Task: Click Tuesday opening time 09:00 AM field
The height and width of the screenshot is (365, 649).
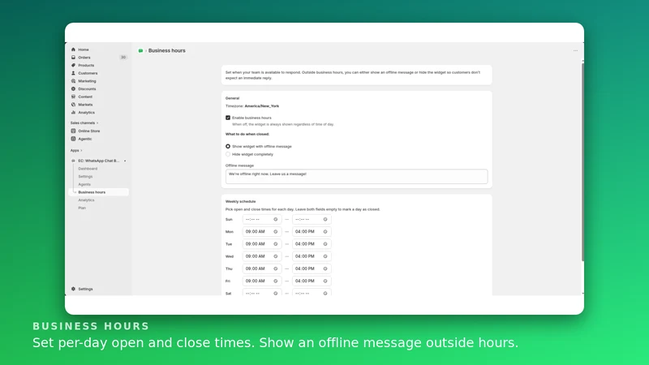Action: point(261,244)
